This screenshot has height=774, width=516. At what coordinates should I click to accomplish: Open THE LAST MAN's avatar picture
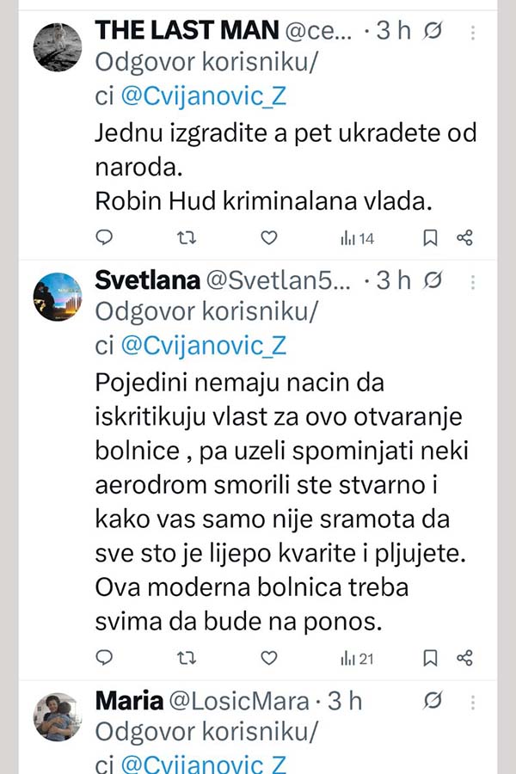tap(57, 47)
